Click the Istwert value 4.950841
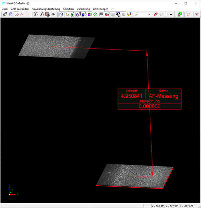Screen dimensions: 201x208 coord(132,96)
